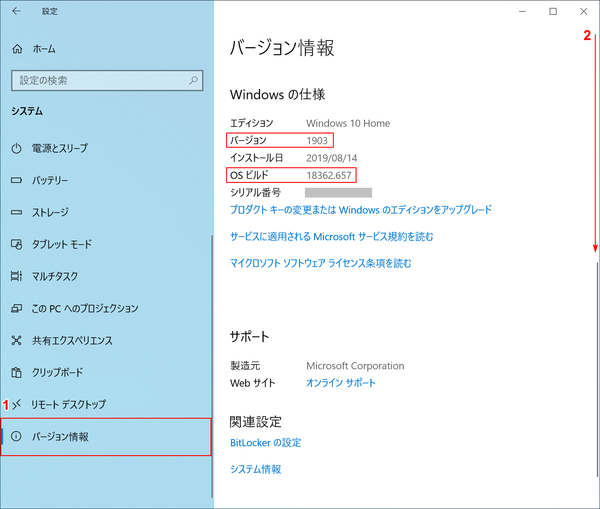Open この PC へのプロジェクション settings
Image resolution: width=600 pixels, height=509 pixels.
[x=85, y=308]
